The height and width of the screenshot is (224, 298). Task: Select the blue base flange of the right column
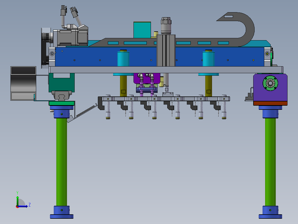[x=270, y=212]
